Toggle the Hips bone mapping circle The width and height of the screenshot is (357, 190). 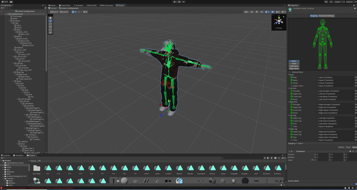pos(291,77)
